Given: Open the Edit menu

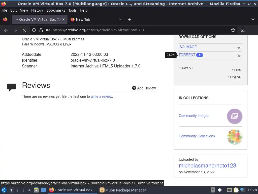Looking at the screenshot, I should (14, 10).
